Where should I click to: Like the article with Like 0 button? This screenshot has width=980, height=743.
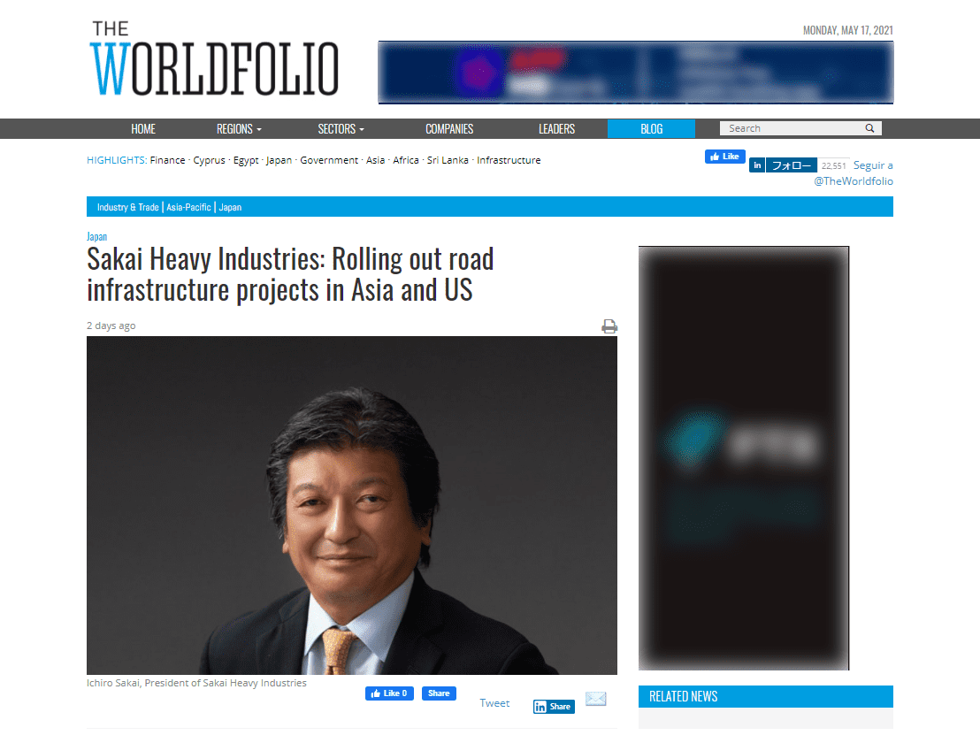(389, 693)
